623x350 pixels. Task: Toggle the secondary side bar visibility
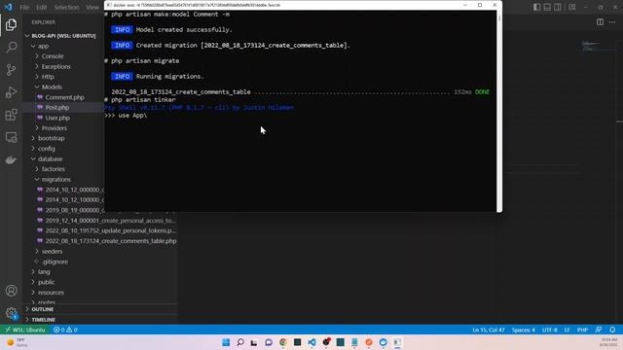tap(558, 7)
